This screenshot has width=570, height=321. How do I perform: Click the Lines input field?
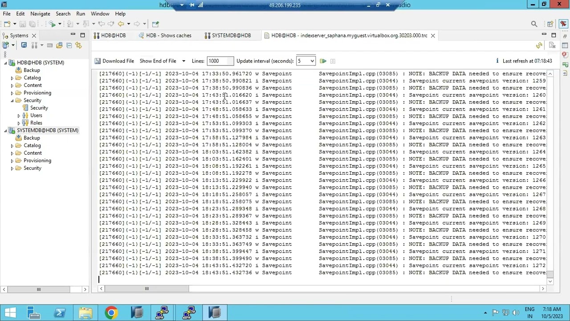[220, 61]
